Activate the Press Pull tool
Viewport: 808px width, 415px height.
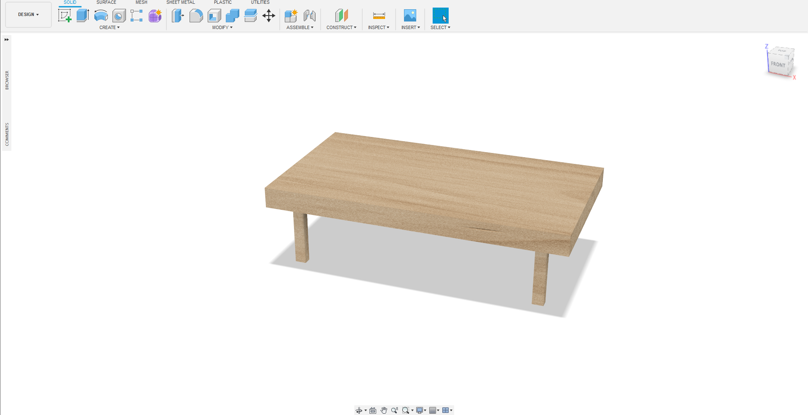point(177,16)
